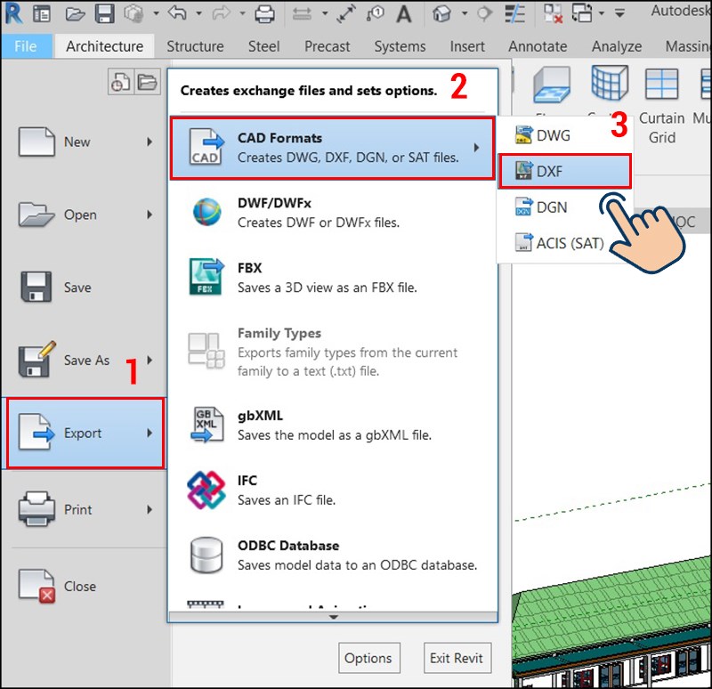The height and width of the screenshot is (689, 712).
Task: Switch to the Structure tab
Action: pyautogui.click(x=195, y=46)
